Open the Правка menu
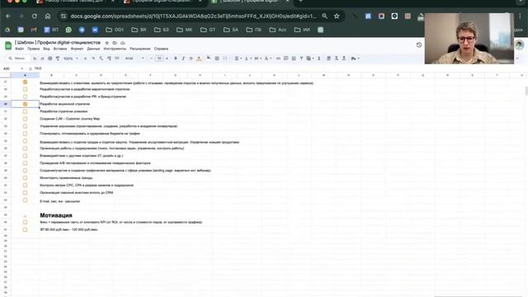Viewport: 528px width, 297px height. coord(33,49)
